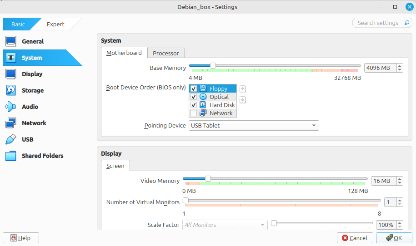Switch to the Basic mode tab
The height and width of the screenshot is (246, 416).
pyautogui.click(x=18, y=24)
